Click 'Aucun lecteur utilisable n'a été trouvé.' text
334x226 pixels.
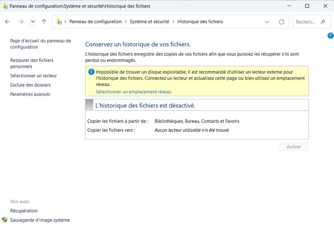click(x=192, y=130)
